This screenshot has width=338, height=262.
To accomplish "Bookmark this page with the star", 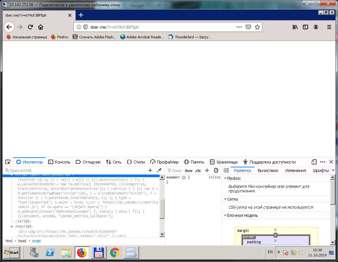I will click(x=257, y=27).
